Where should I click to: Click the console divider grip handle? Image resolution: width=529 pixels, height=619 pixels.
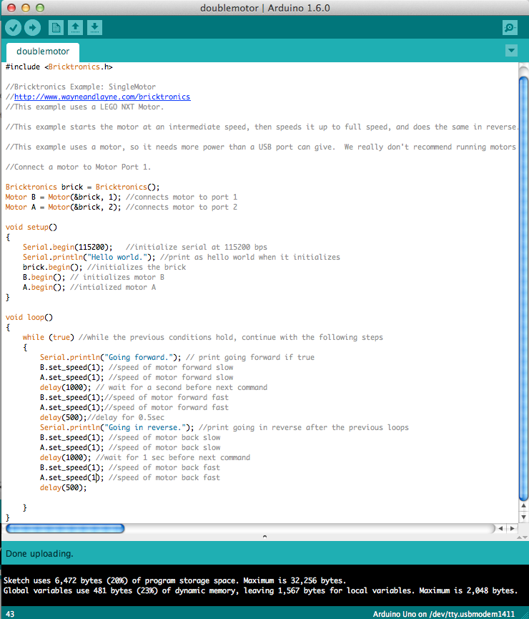264,537
